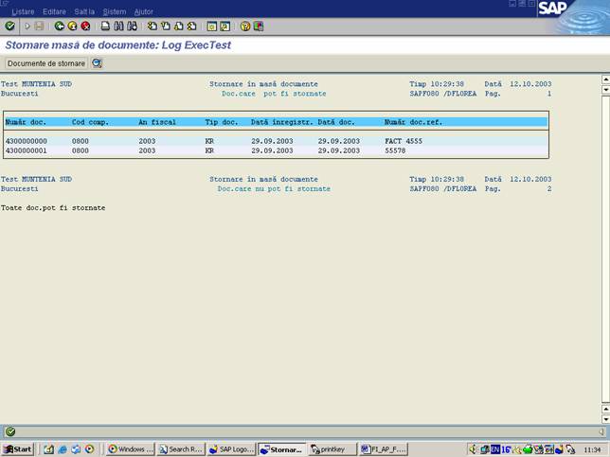Click the Customize local layout icon
Image resolution: width=610 pixels, height=457 pixels.
click(x=259, y=26)
